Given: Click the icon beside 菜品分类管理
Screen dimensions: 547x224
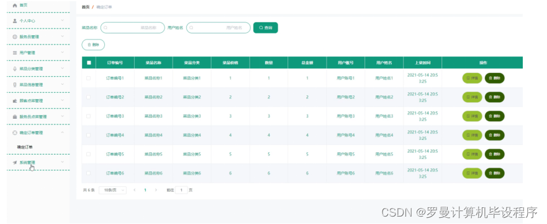Looking at the screenshot, I should click(15, 69).
